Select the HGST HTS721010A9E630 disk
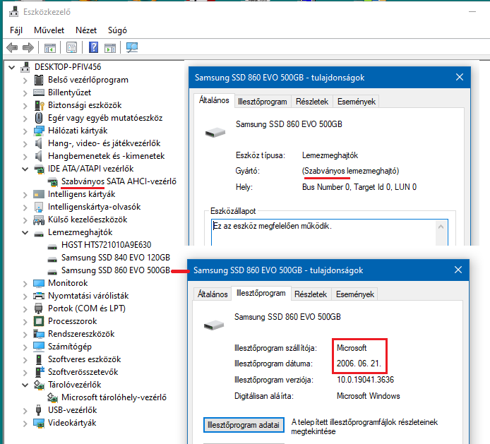490x444 pixels. click(106, 245)
